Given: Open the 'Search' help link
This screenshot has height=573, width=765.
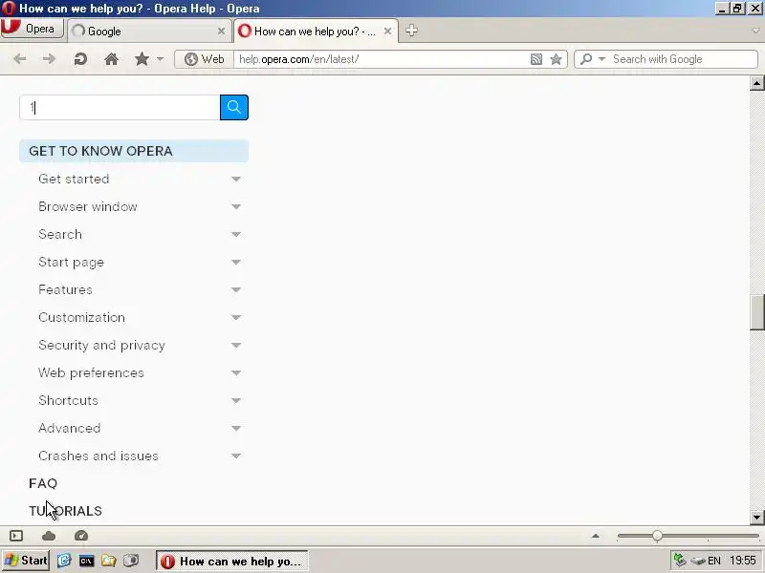Looking at the screenshot, I should (60, 234).
